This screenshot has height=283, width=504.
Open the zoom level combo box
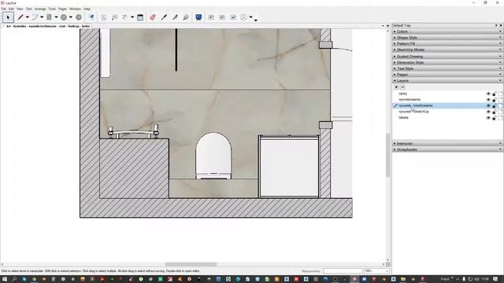376,271
